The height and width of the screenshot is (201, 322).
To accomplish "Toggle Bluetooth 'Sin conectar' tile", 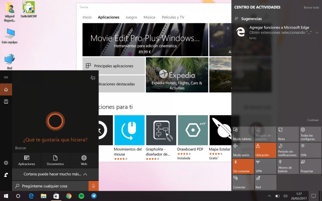I will [x=243, y=166].
